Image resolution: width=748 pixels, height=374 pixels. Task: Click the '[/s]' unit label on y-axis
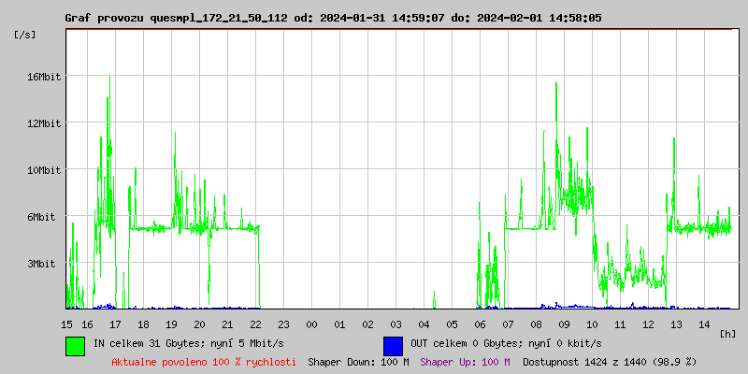[x=25, y=35]
